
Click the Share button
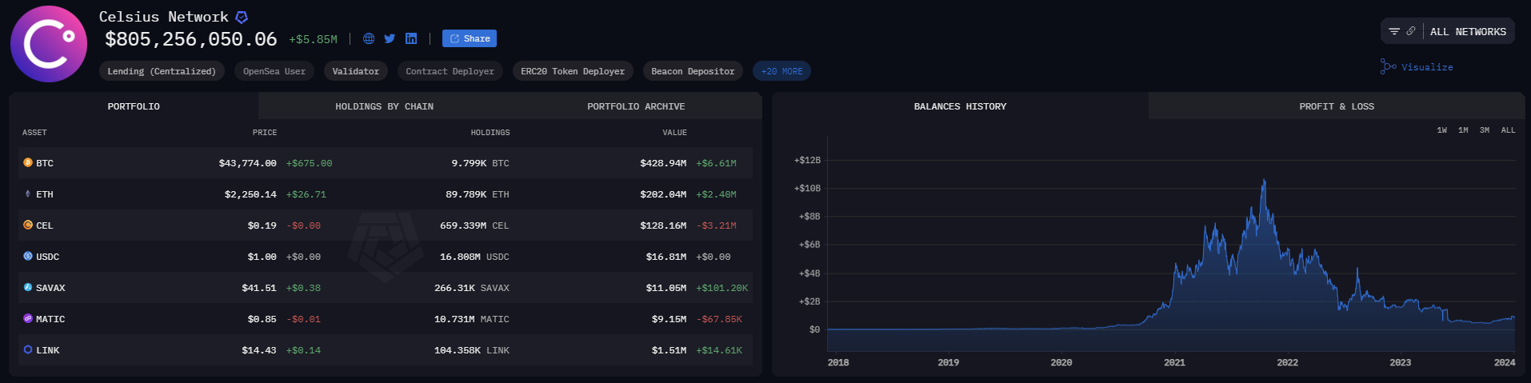pos(470,38)
